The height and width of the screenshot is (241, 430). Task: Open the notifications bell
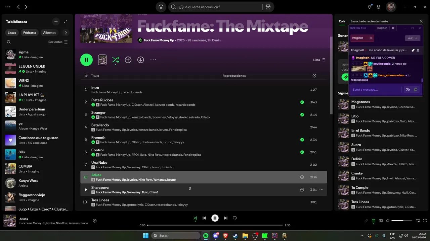370,7
